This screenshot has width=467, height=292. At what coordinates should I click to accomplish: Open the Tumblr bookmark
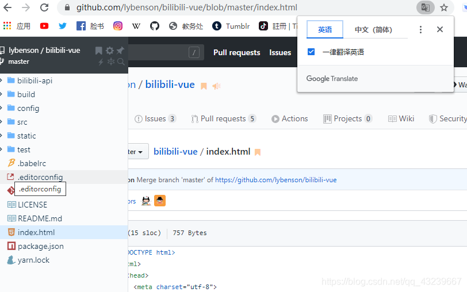click(231, 26)
